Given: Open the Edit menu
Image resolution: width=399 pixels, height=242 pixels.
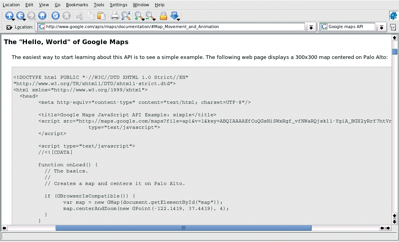Looking at the screenshot, I should click(x=29, y=5).
